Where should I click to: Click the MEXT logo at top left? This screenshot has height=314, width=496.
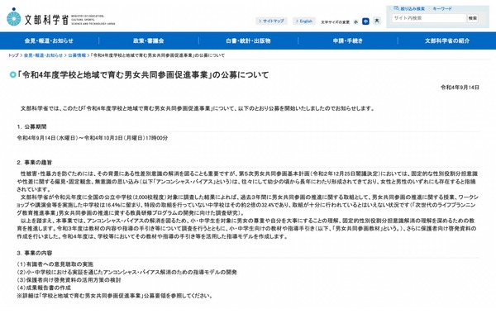[x=60, y=18]
